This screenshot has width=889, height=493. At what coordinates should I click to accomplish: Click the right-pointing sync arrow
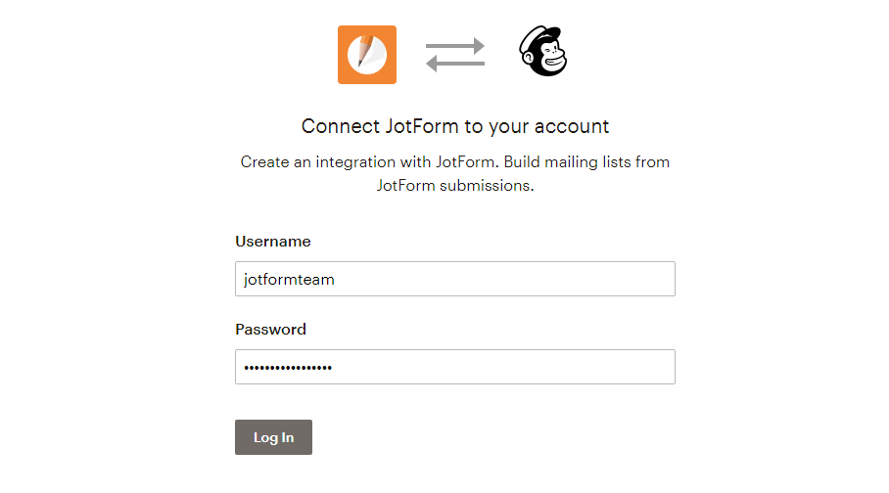click(x=455, y=45)
